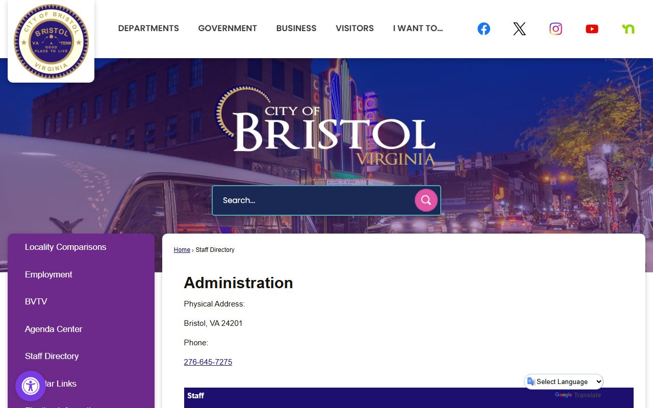Click the pink search magnifier button
The image size is (653, 408).
click(426, 200)
